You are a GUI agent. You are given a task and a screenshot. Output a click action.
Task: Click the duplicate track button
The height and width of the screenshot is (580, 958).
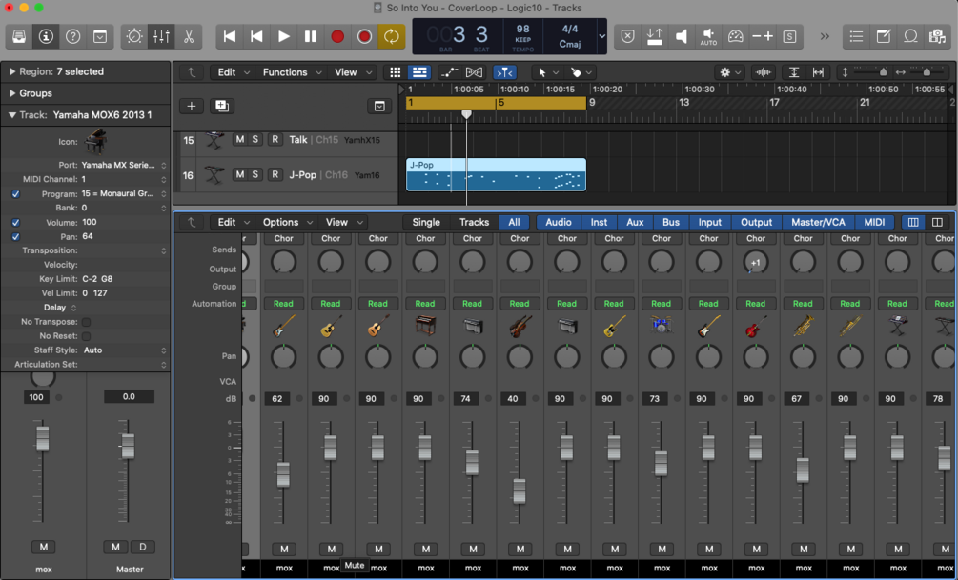point(222,107)
